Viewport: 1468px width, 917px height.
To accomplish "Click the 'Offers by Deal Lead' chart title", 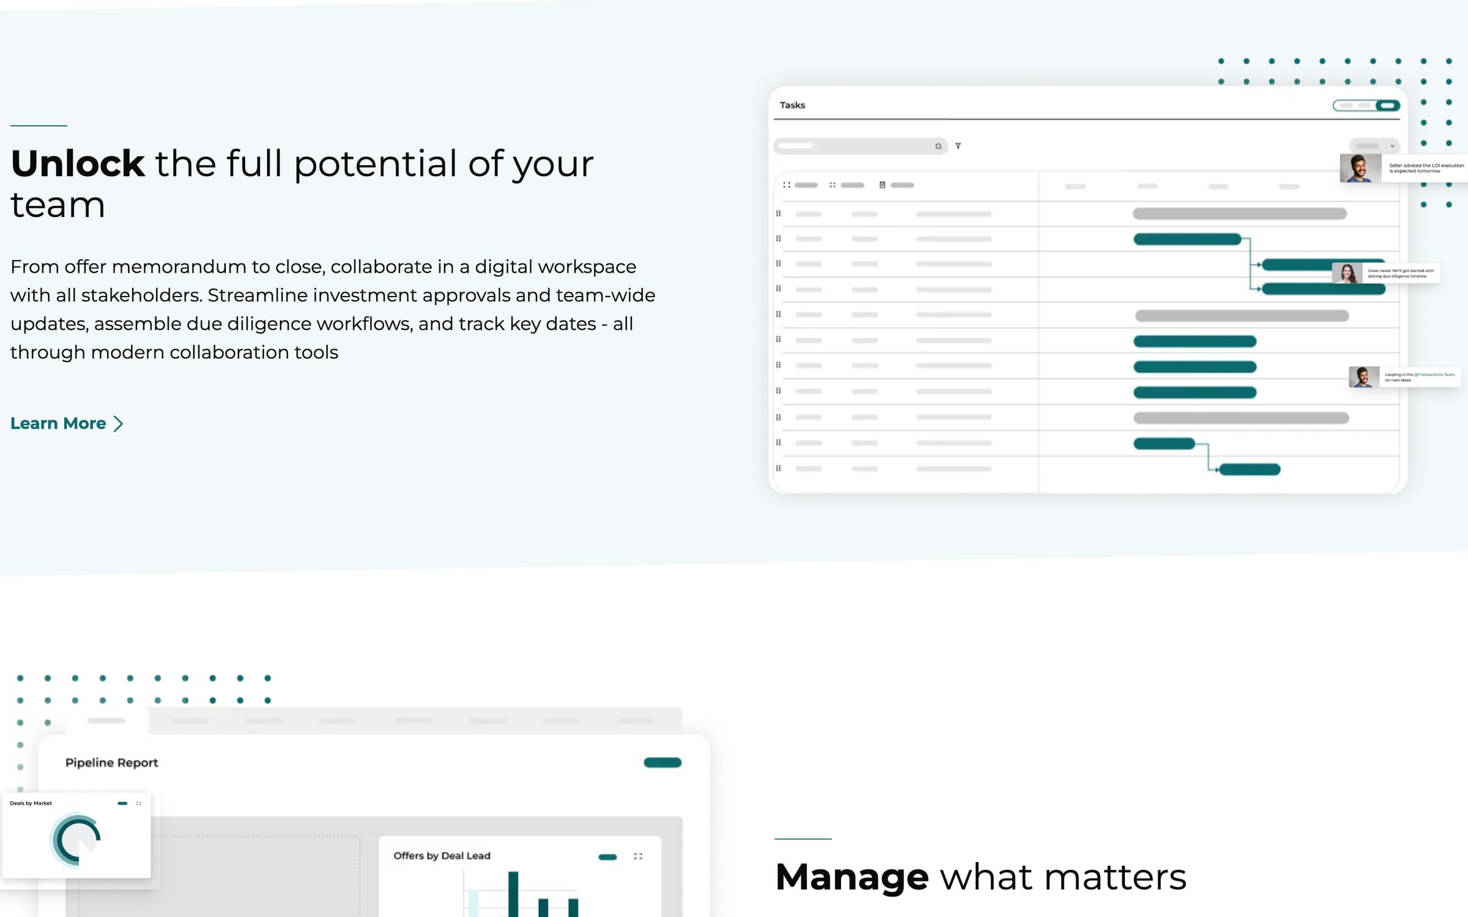I will [x=442, y=856].
